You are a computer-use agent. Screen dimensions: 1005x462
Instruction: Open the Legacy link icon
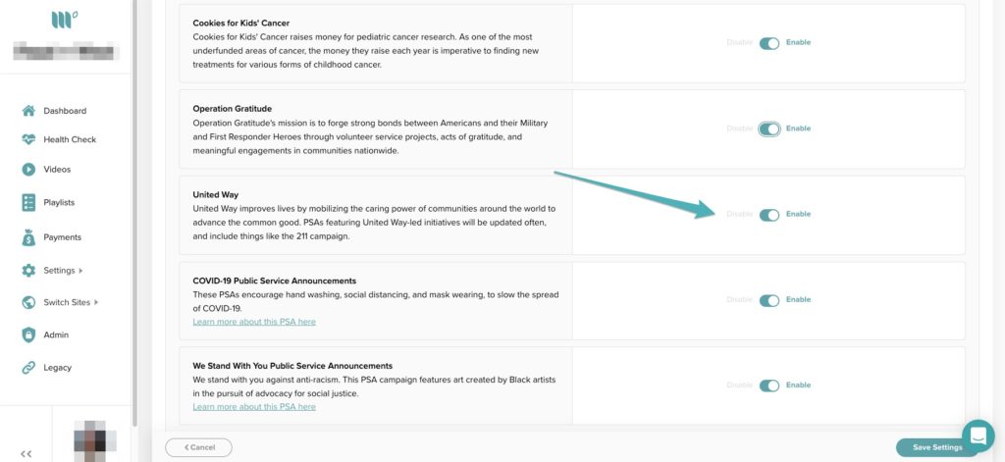tap(28, 368)
